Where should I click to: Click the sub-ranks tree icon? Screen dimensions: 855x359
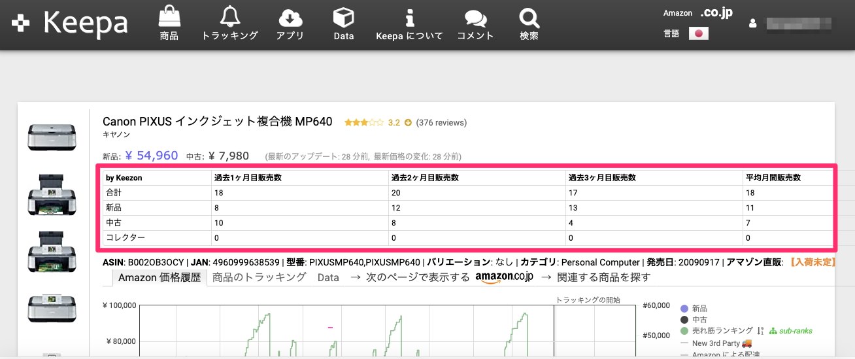click(x=773, y=331)
